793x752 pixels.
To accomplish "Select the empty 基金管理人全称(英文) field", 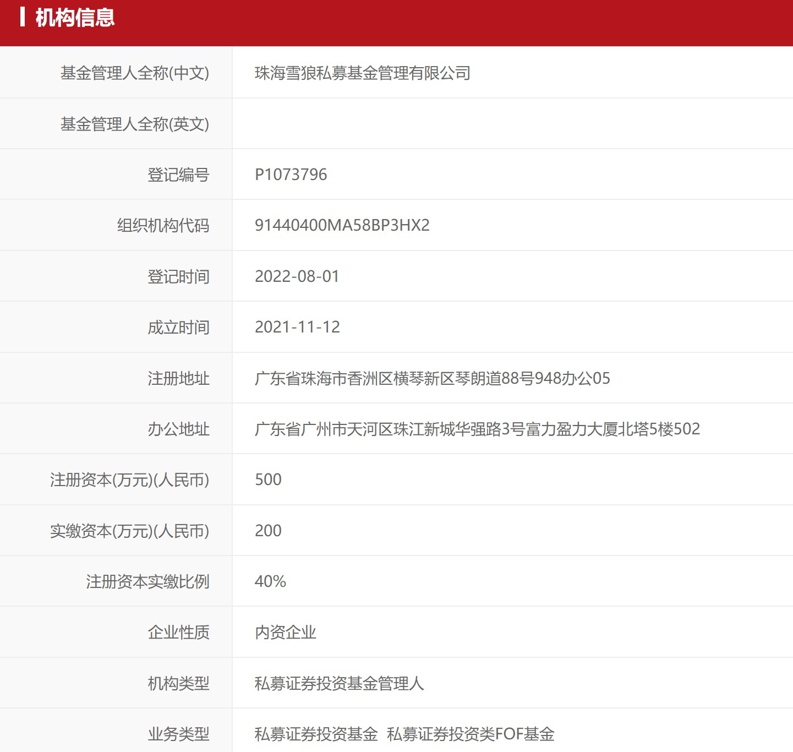I will pyautogui.click(x=385, y=123).
